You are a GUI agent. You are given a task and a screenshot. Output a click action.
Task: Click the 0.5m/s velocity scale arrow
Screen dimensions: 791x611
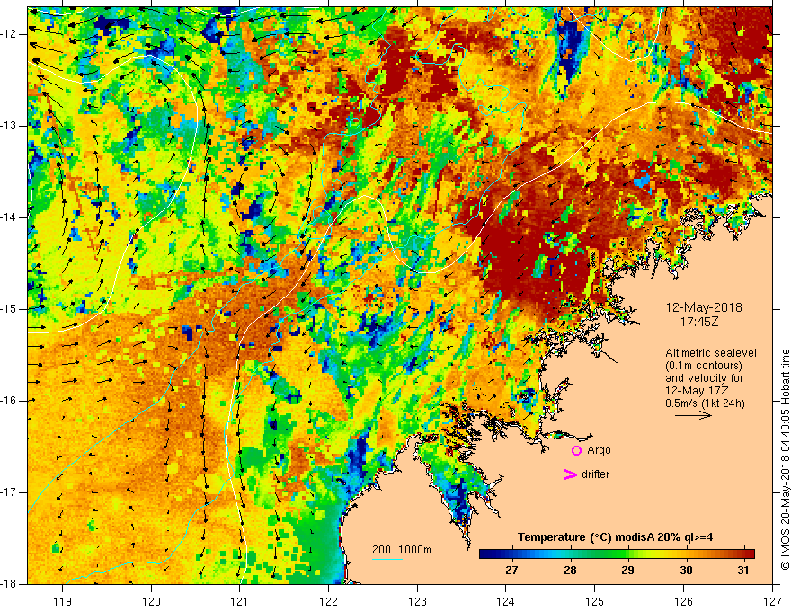[x=693, y=415]
